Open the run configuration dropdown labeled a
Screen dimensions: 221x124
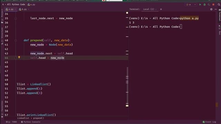click(191, 4)
